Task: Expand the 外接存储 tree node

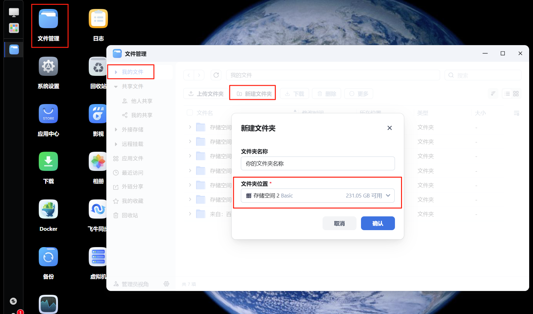Action: pos(116,130)
